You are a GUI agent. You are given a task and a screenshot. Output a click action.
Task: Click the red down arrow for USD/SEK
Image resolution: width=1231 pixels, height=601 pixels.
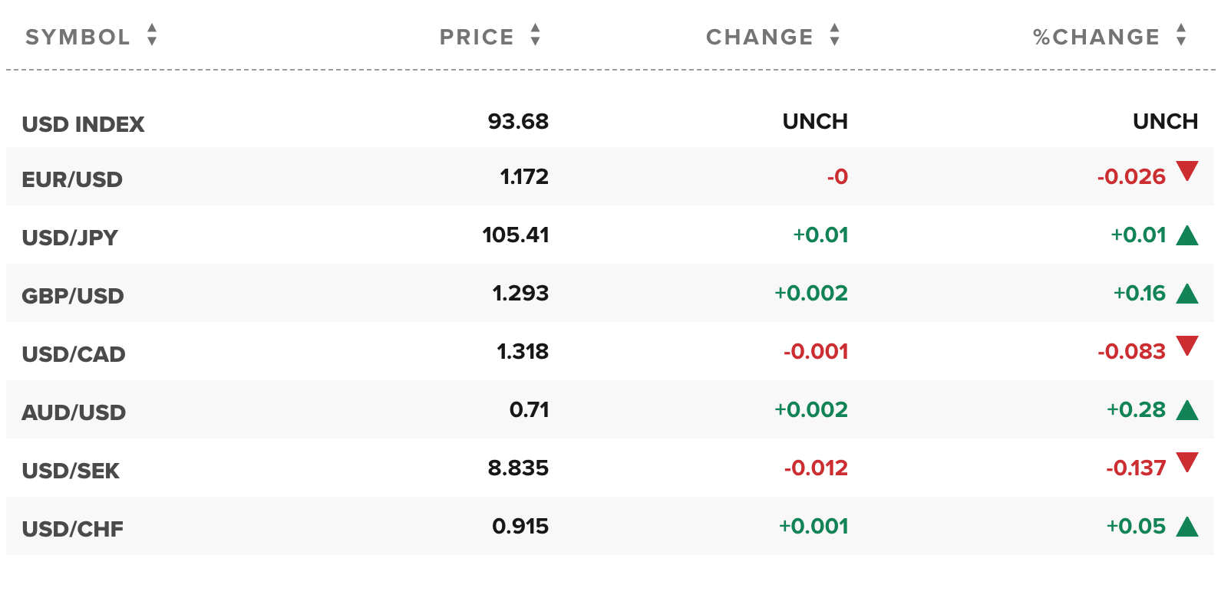coord(1186,462)
